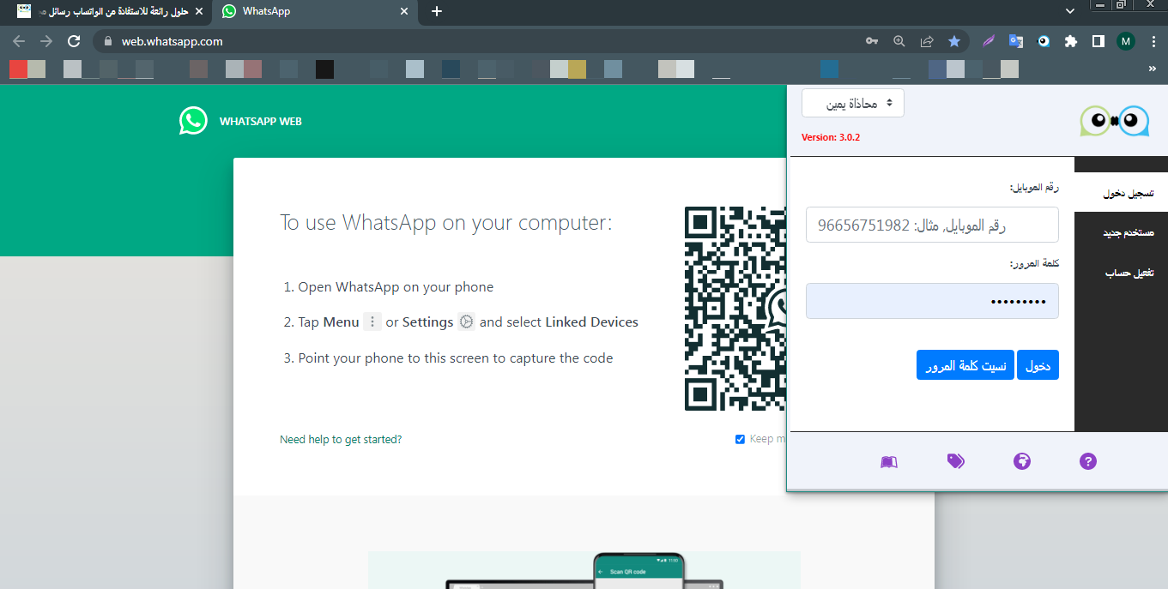This screenshot has width=1168, height=589.
Task: View site info via padlock icon
Action: (x=108, y=41)
